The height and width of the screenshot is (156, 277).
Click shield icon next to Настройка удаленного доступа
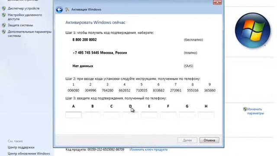(4, 15)
